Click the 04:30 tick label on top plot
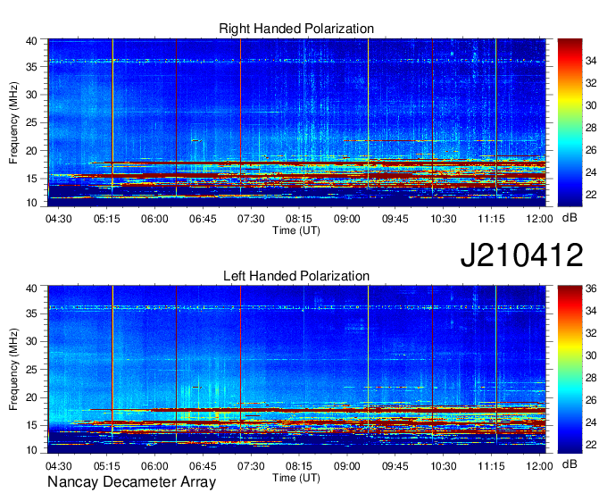This screenshot has height=493, width=607. (58, 219)
